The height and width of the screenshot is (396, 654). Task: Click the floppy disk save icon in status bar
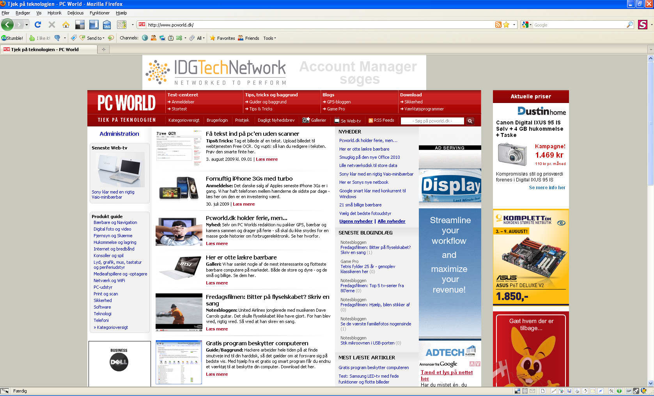click(x=569, y=391)
